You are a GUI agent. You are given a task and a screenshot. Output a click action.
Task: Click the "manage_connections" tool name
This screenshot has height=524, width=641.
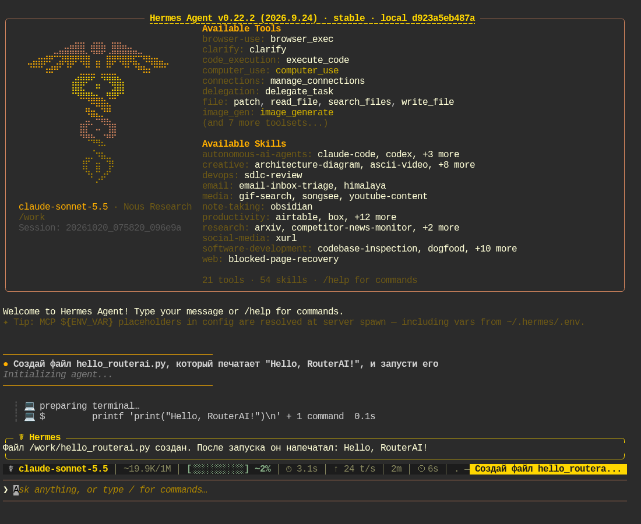point(318,81)
